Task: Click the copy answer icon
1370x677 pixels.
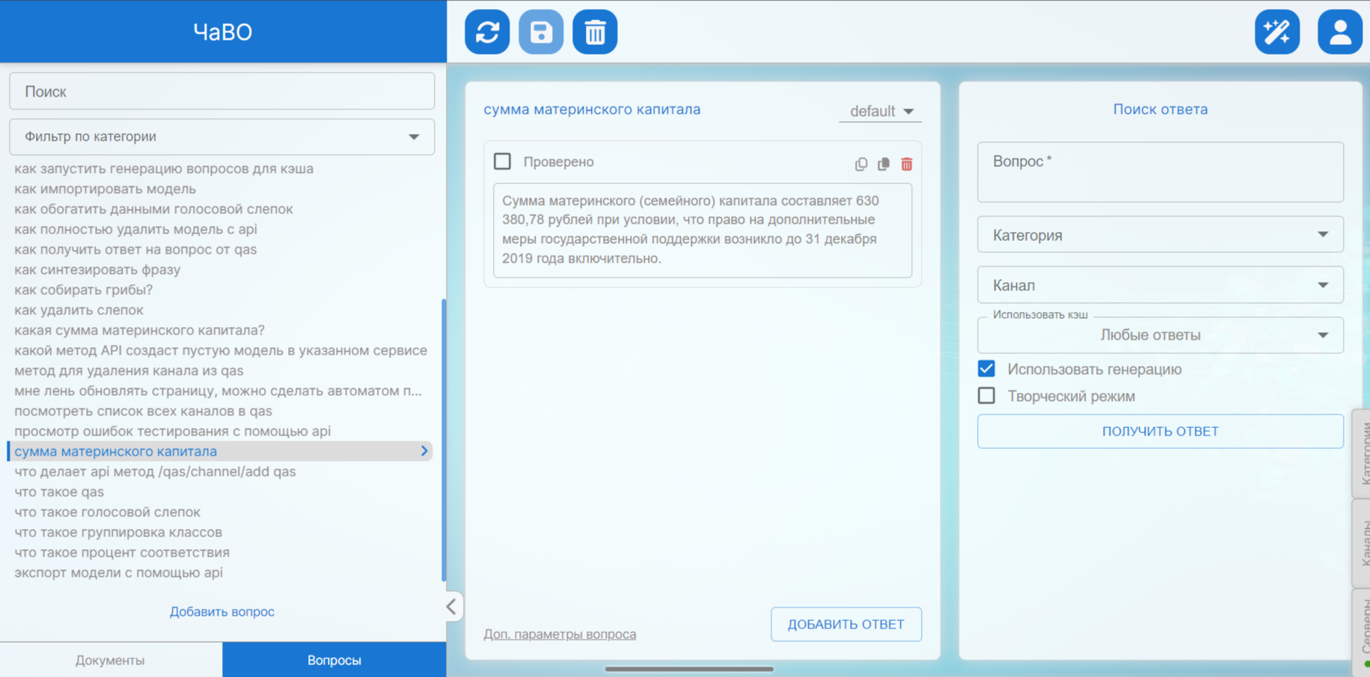Action: (861, 164)
